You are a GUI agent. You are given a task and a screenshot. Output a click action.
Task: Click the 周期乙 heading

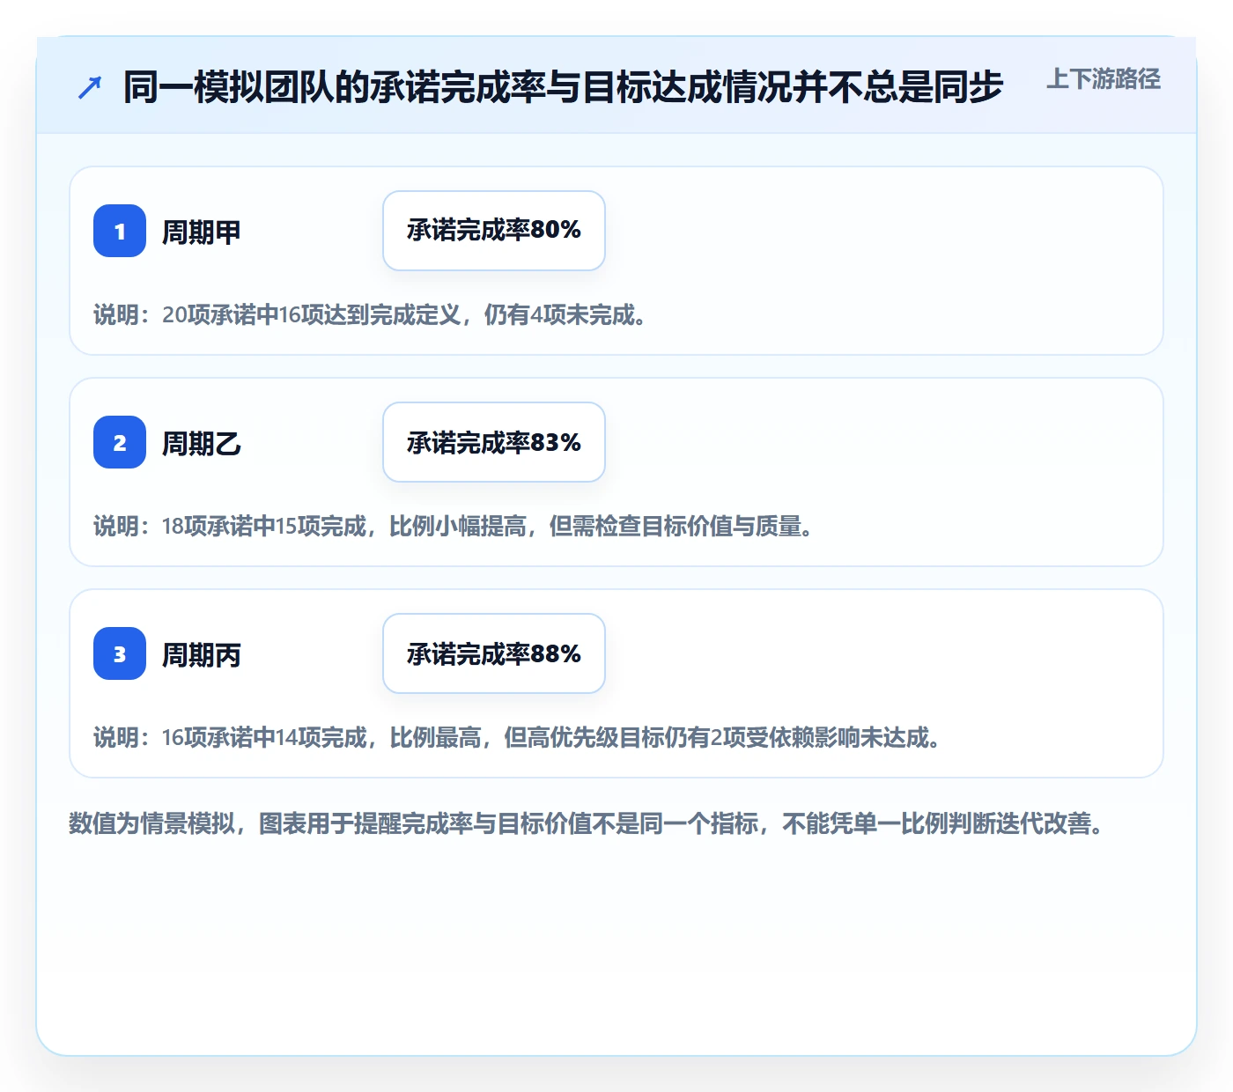202,443
